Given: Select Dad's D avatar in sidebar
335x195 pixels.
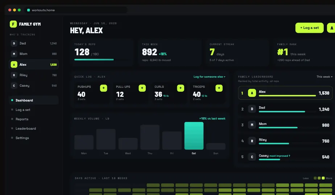Looking at the screenshot, I should (x=14, y=43).
